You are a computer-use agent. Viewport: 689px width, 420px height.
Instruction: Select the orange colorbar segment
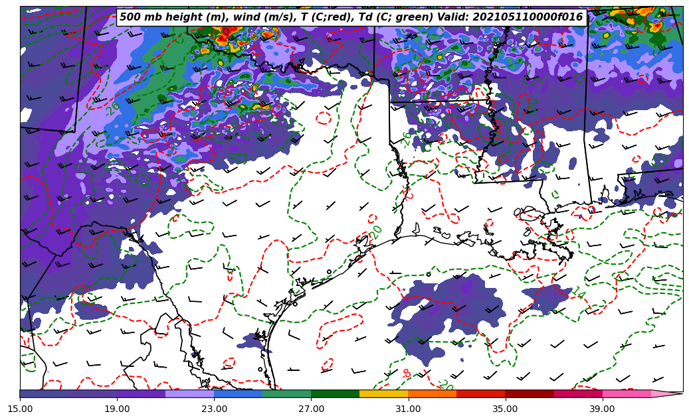pos(432,393)
